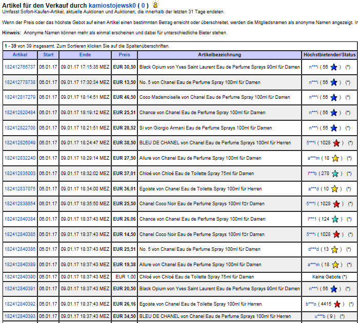Open item 182412840392

point(20,304)
